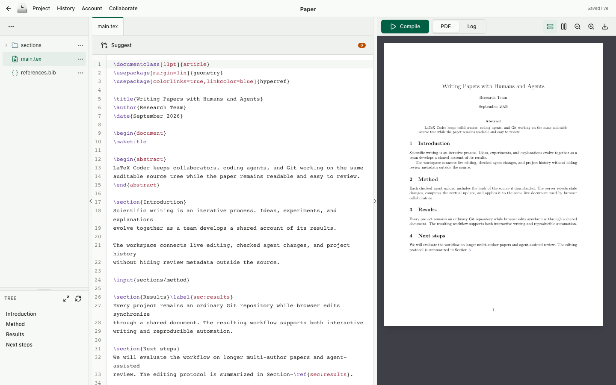The width and height of the screenshot is (616, 385).
Task: Zoom in the PDF preview
Action: pos(591,27)
